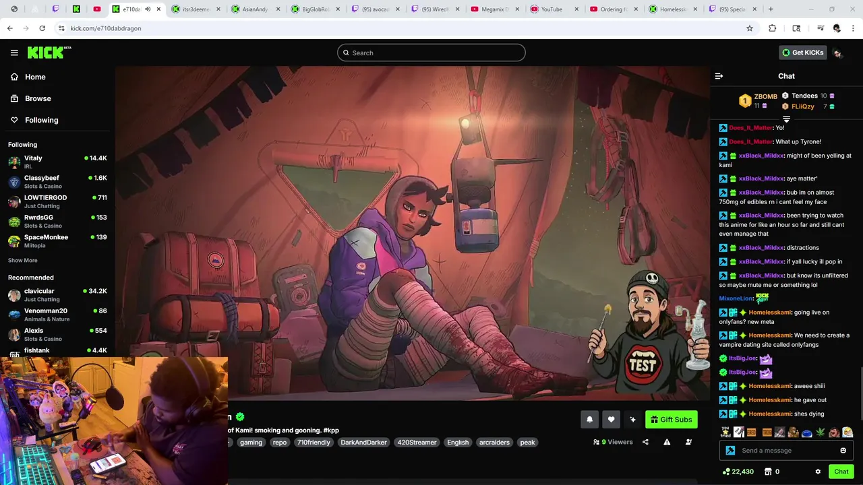Screen dimensions: 863x485
Task: Expand Show More under Following
Action: 23,261
